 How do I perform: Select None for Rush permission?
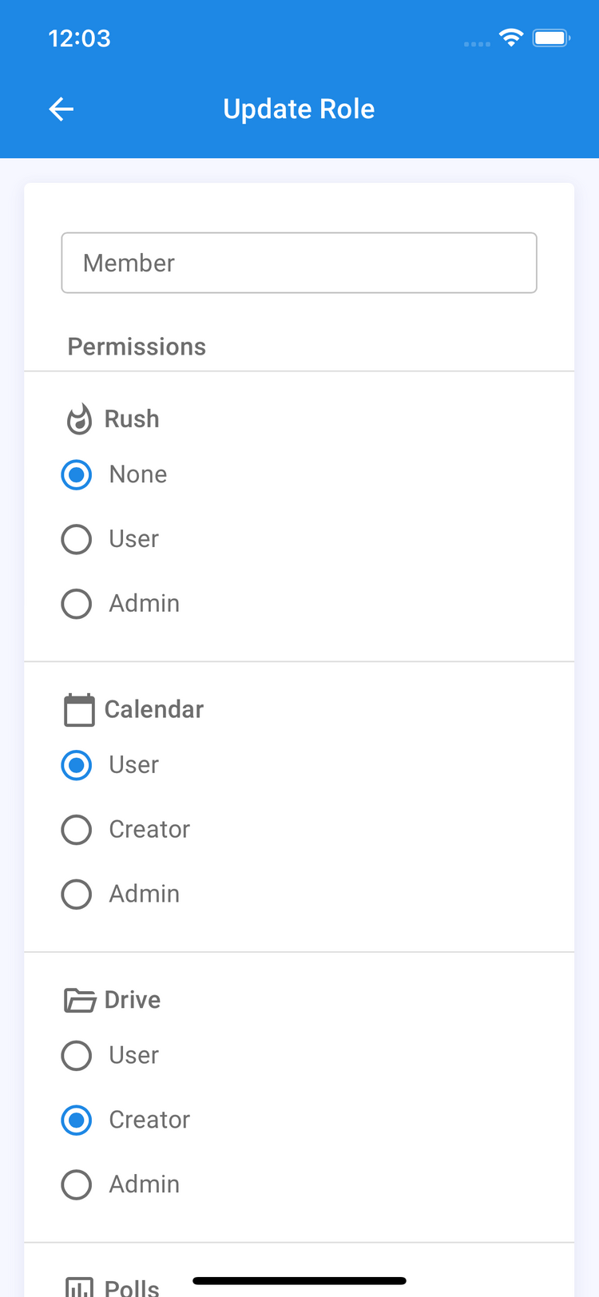(x=77, y=474)
